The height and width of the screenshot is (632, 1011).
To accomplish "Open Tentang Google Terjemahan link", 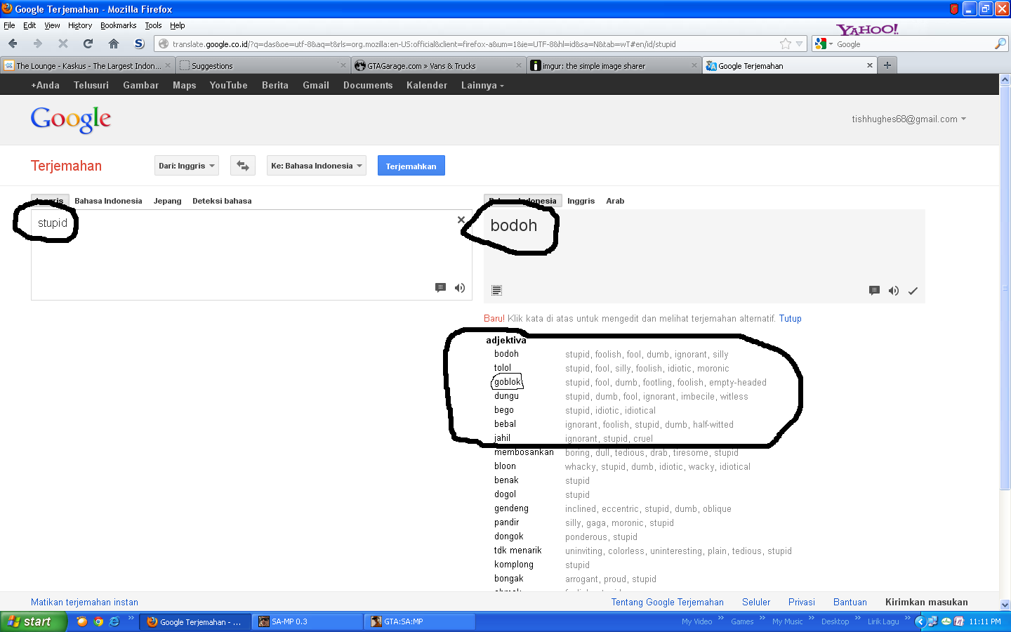I will click(x=667, y=602).
